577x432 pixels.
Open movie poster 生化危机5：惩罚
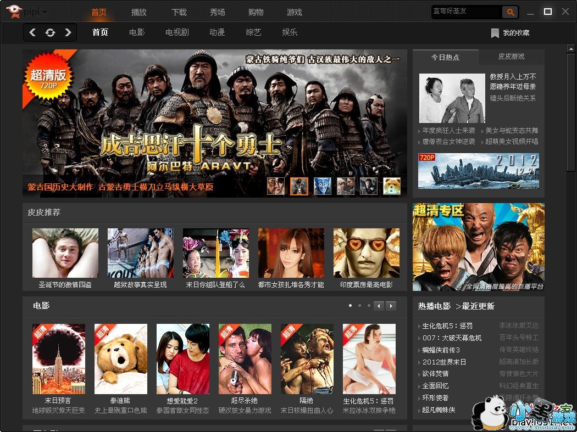point(369,359)
